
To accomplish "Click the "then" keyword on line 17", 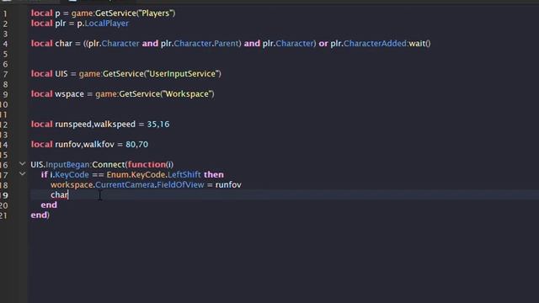I will coord(213,174).
